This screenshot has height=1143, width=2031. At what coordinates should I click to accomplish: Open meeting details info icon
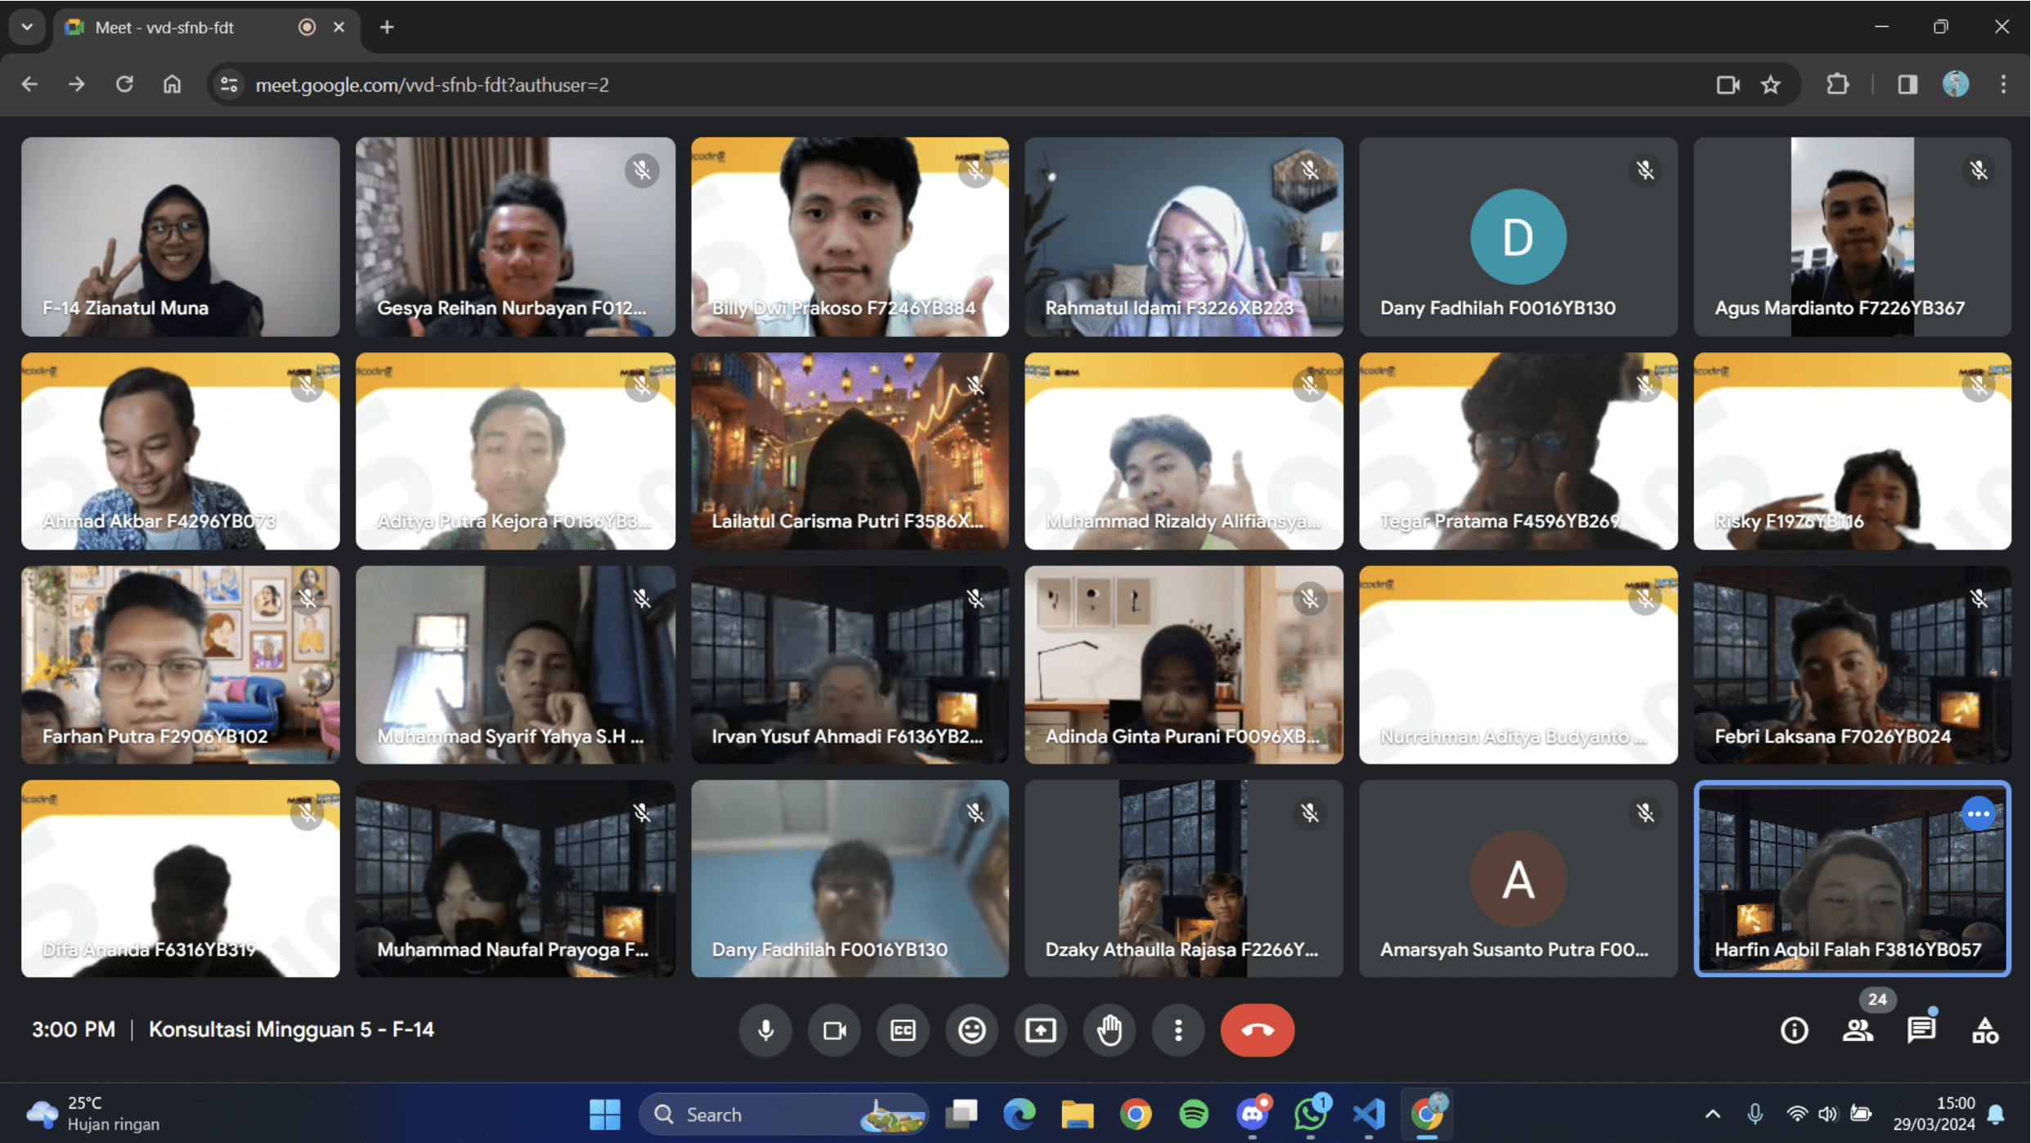[x=1794, y=1030]
